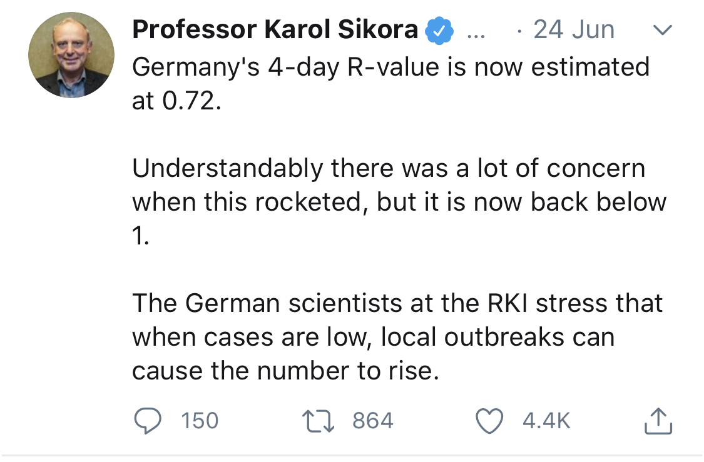
Task: Click the paragraph starting with Understandably
Action: coord(399,202)
